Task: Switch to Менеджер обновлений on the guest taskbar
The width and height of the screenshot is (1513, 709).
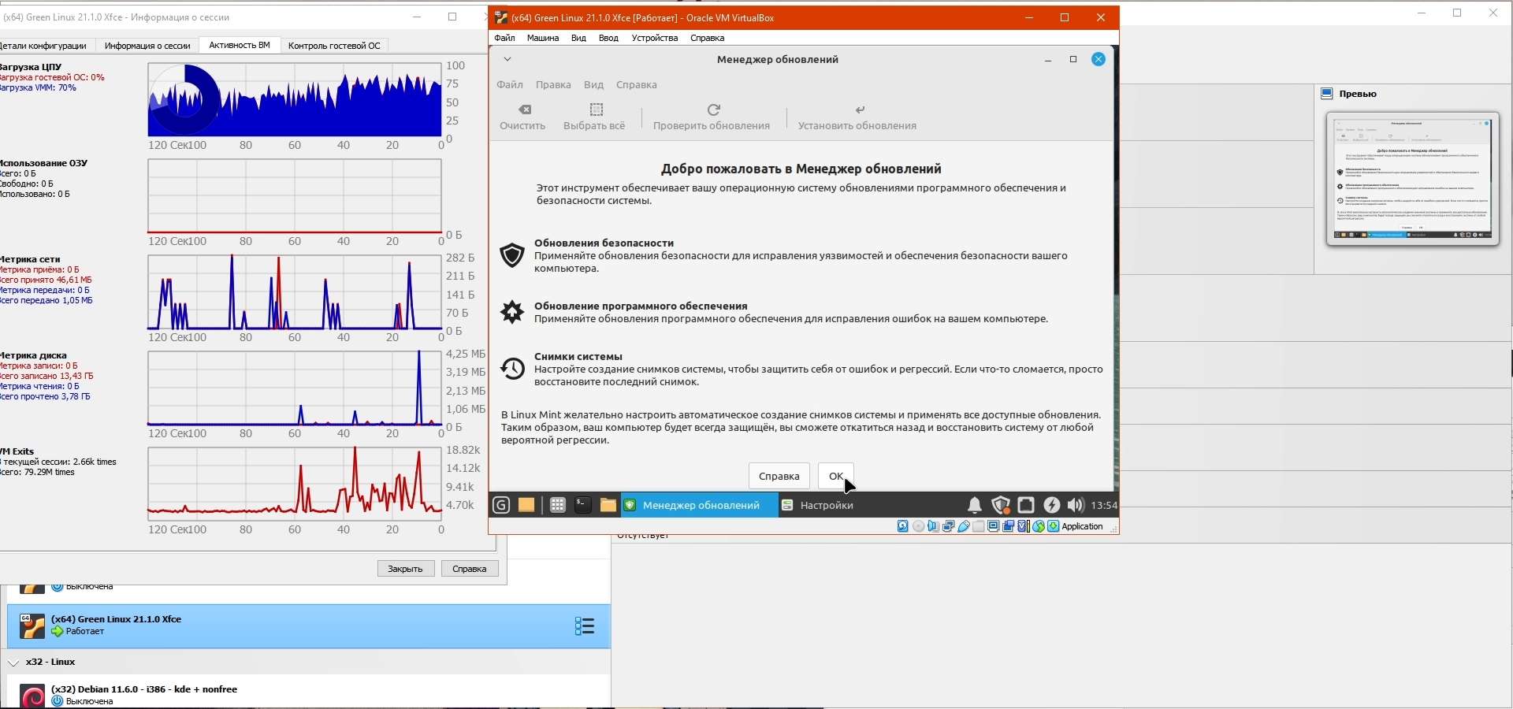Action: click(x=700, y=506)
